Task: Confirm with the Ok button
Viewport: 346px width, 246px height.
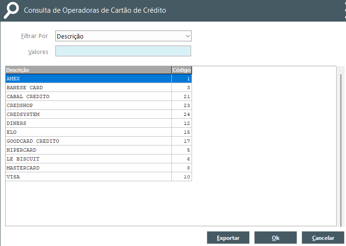Action: (276, 238)
